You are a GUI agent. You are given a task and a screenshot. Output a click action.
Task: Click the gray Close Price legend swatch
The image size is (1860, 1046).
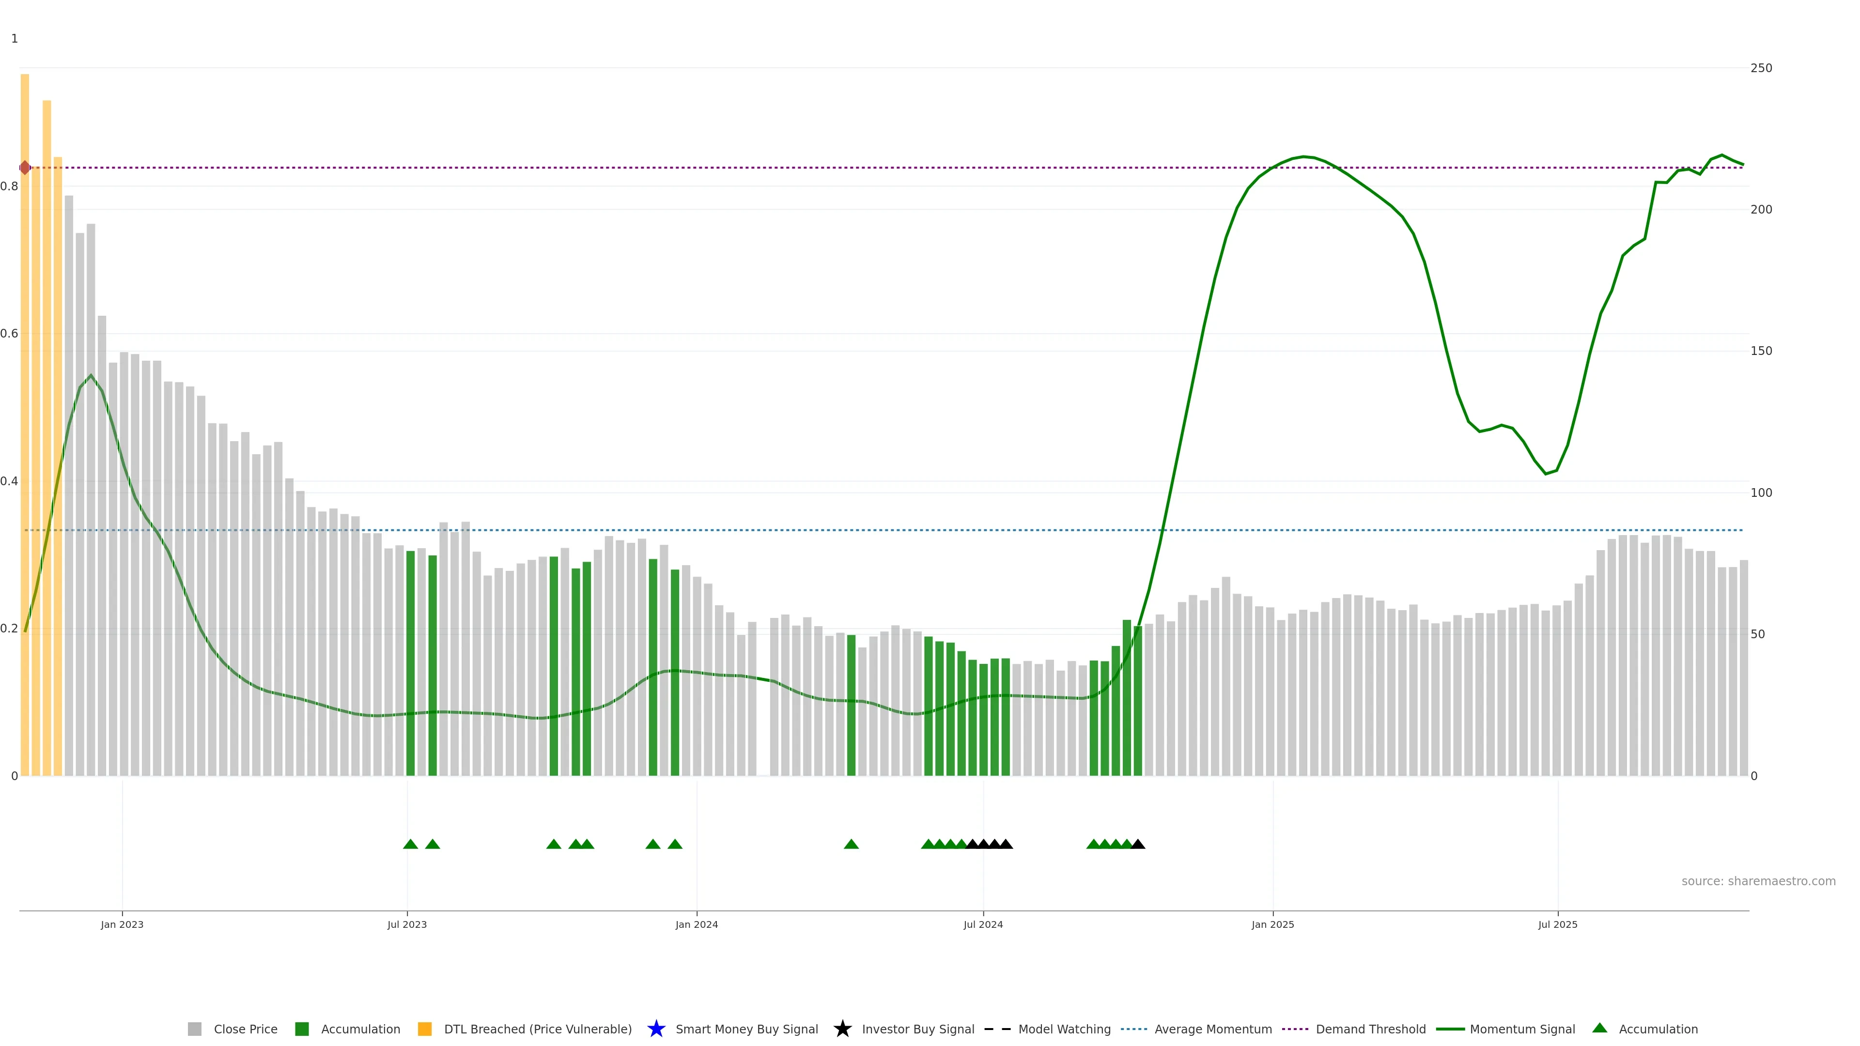[x=194, y=1029]
